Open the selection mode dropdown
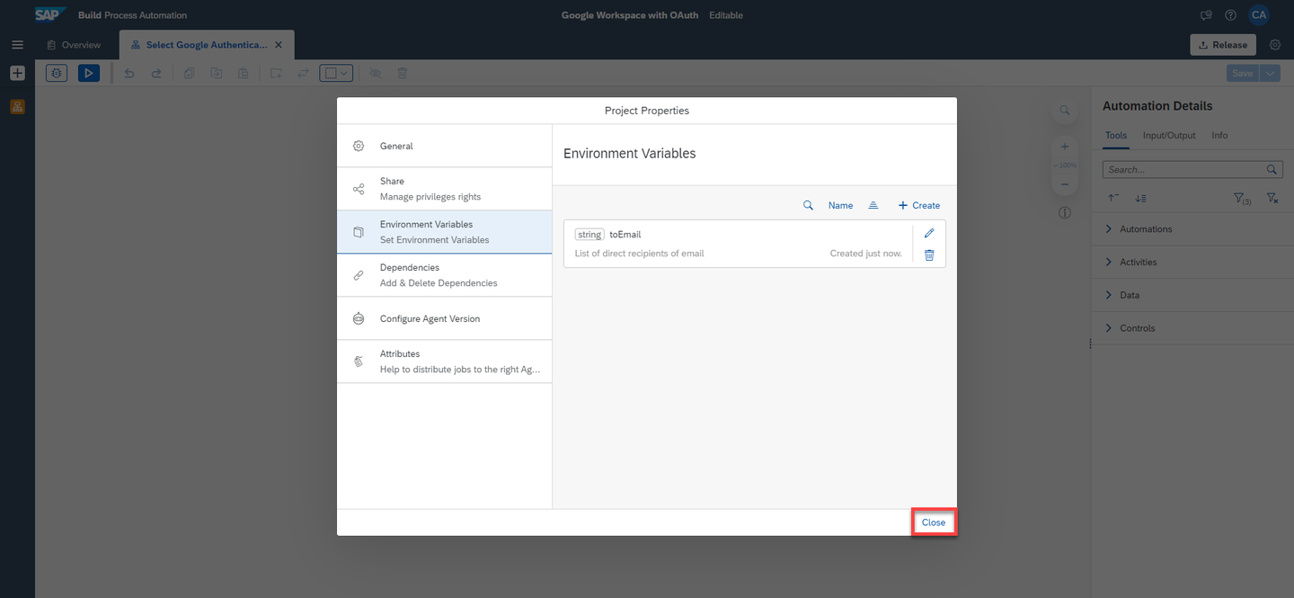Screen dimensions: 1294x598 pos(336,73)
